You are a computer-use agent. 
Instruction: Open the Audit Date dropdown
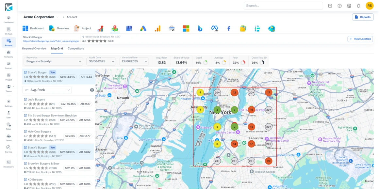tap(101, 61)
